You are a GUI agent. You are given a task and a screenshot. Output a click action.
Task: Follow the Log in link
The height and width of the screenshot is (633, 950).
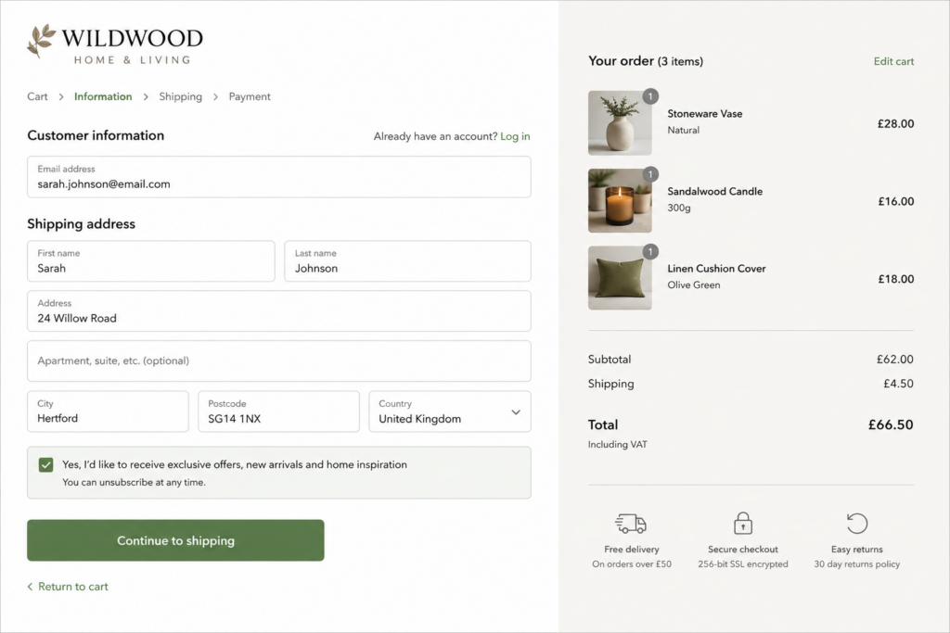pos(515,136)
